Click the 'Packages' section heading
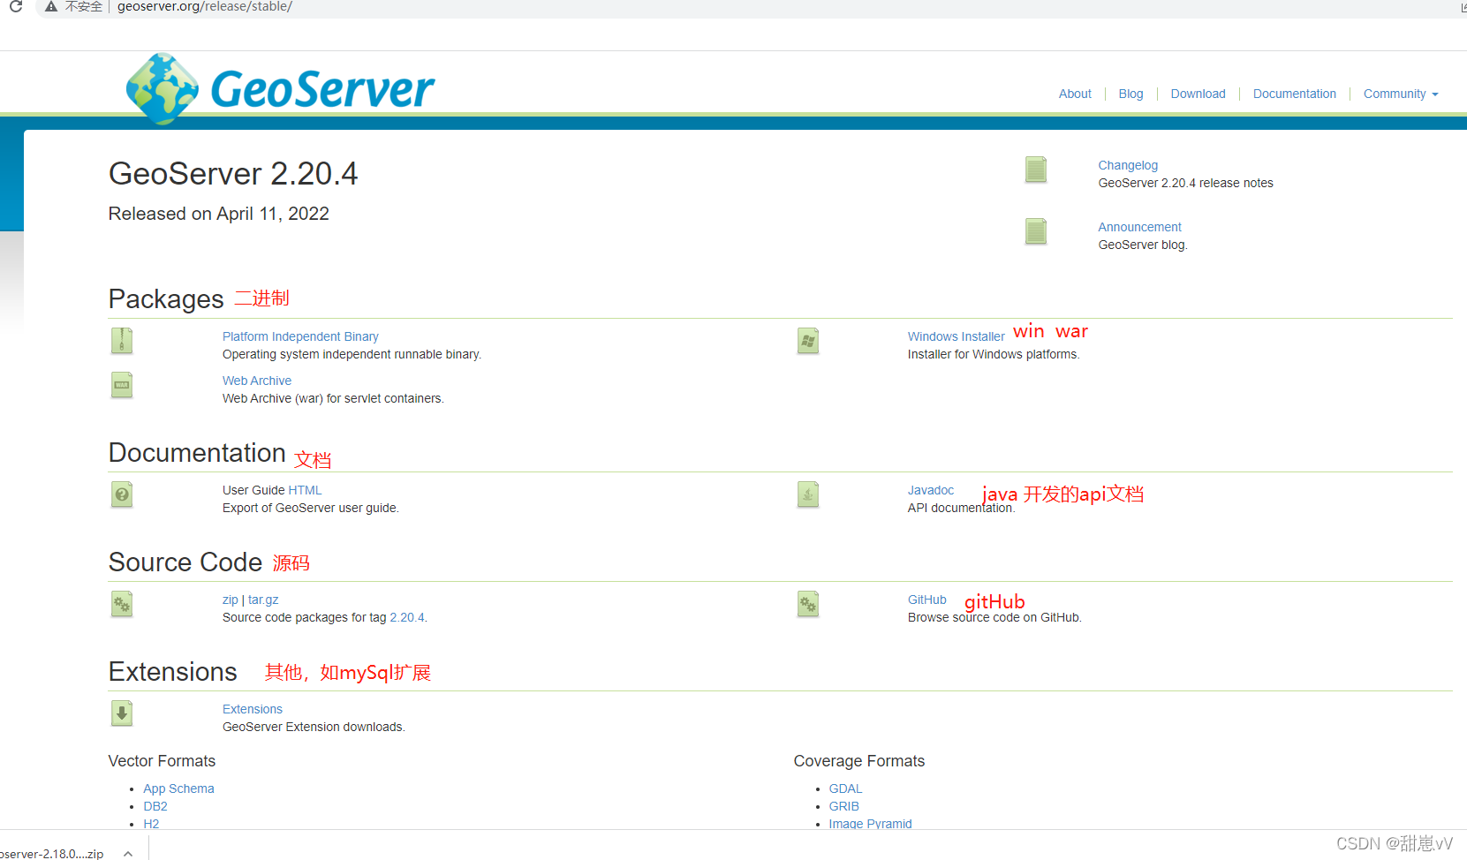Viewport: 1467px width, 860px height. pyautogui.click(x=166, y=299)
